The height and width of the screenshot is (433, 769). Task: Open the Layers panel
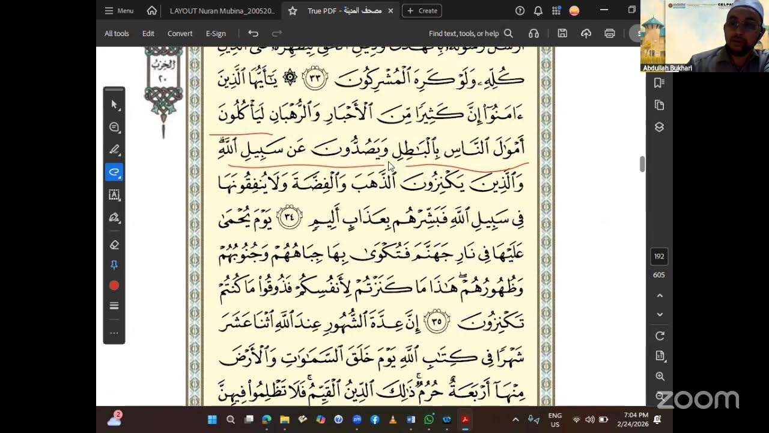[x=659, y=127]
